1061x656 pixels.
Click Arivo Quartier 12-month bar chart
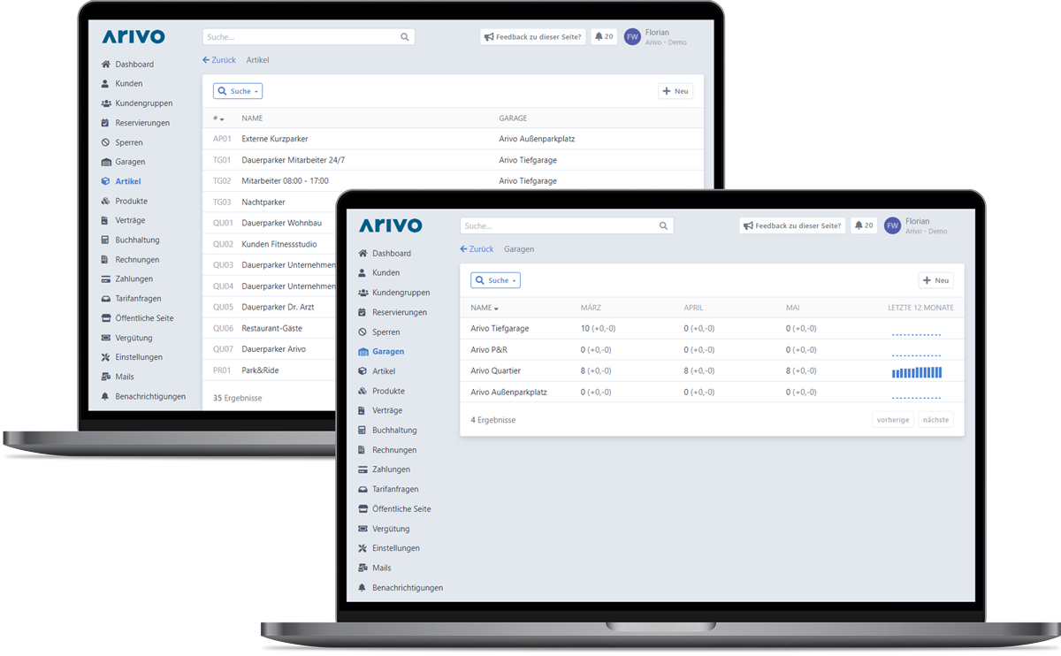(x=917, y=372)
